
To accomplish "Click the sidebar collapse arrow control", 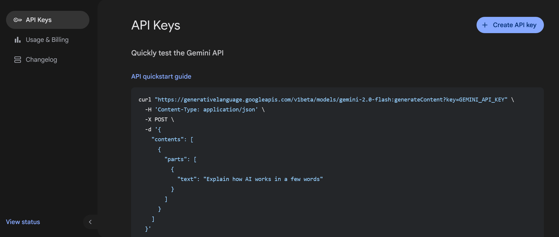I will tap(90, 222).
